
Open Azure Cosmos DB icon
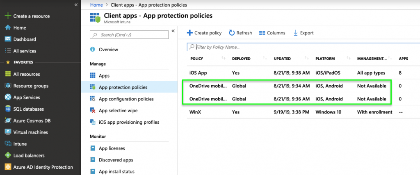tap(7, 120)
